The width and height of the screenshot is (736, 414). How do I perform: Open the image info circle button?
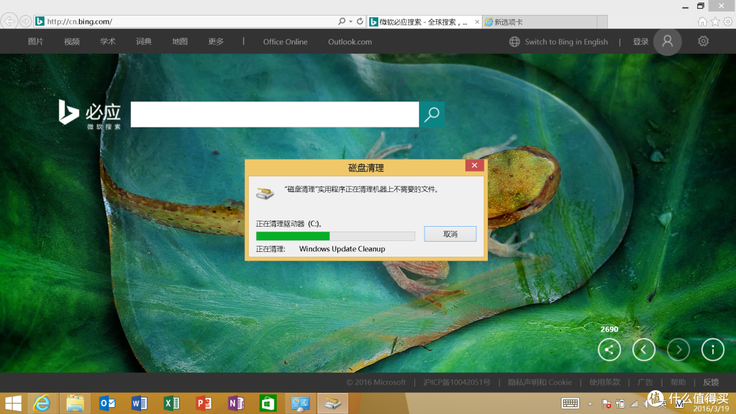click(713, 350)
